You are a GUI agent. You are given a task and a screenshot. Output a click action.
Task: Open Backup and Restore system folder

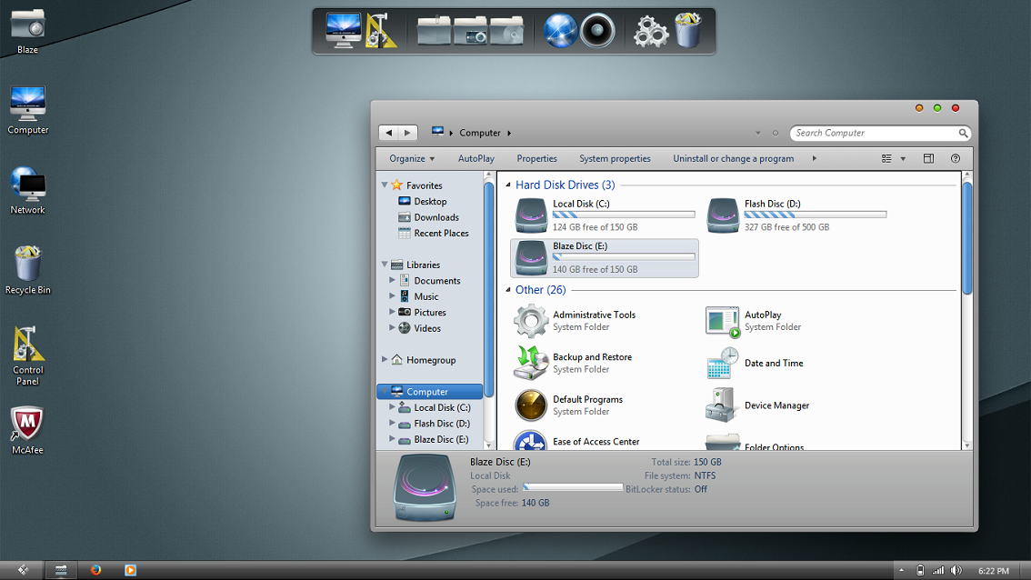(592, 357)
